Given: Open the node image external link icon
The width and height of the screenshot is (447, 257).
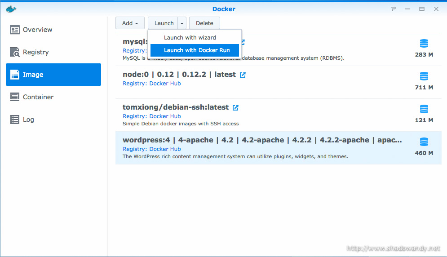Looking at the screenshot, I should click(x=243, y=75).
